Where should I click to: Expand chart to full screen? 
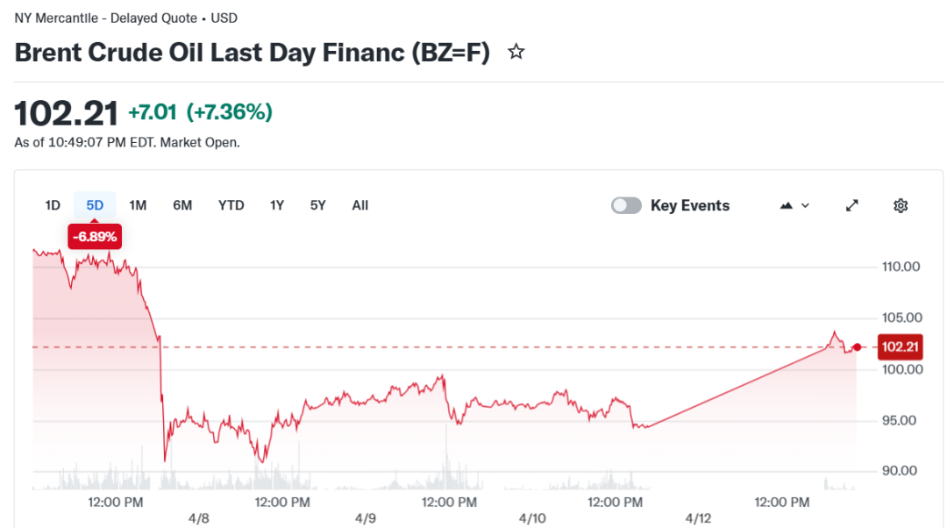tap(851, 205)
